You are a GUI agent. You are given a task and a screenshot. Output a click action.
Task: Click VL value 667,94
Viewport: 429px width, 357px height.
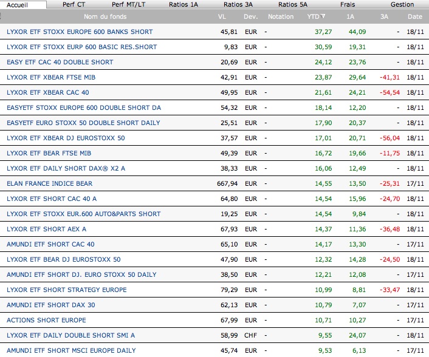pos(227,183)
